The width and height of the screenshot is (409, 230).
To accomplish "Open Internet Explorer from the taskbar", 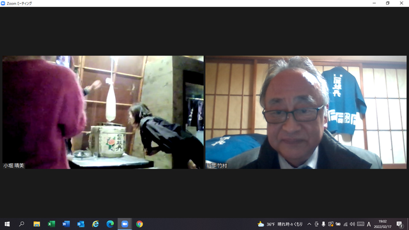I will (x=95, y=224).
